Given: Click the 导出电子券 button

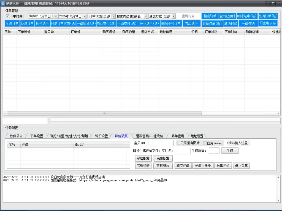Looking at the screenshot, I should click(x=268, y=23).
